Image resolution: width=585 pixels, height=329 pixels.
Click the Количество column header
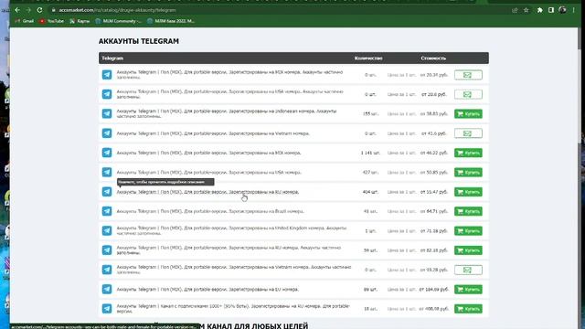(368, 58)
